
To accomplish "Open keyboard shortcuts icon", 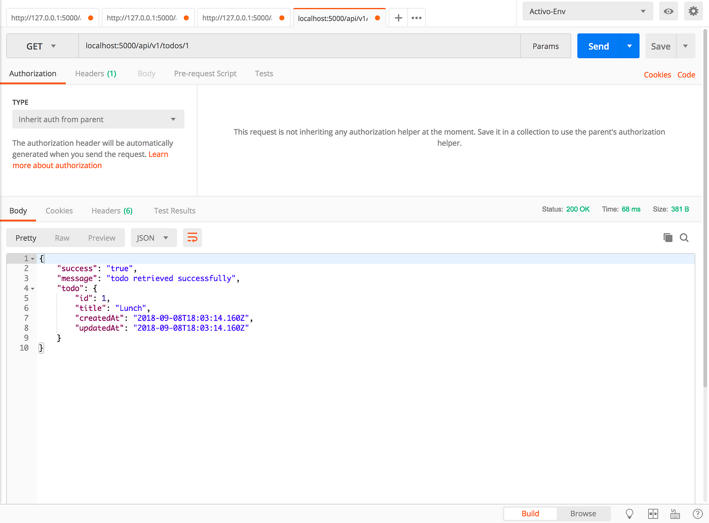I will (675, 513).
